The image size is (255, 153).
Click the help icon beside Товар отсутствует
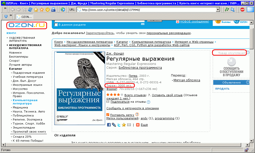pos(248,53)
